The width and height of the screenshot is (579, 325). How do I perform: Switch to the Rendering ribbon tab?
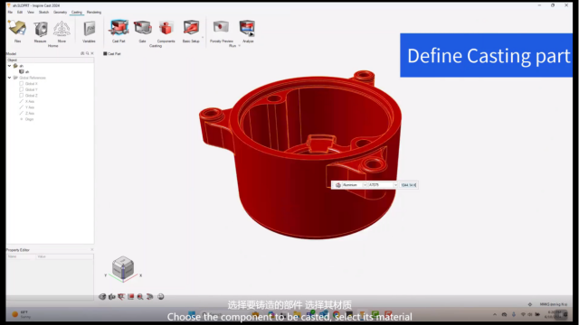94,12
